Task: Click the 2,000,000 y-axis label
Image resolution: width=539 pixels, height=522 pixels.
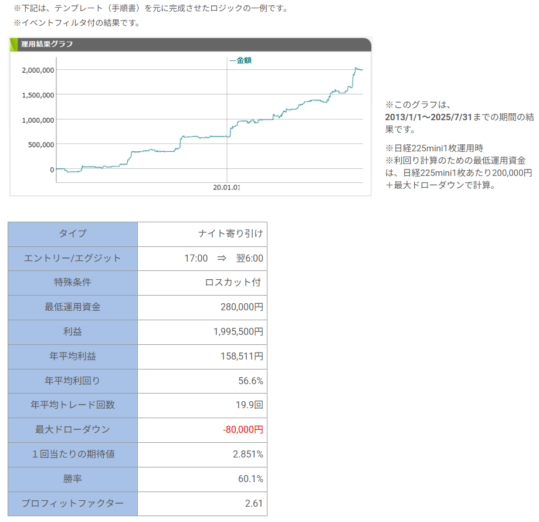Action: click(x=38, y=70)
